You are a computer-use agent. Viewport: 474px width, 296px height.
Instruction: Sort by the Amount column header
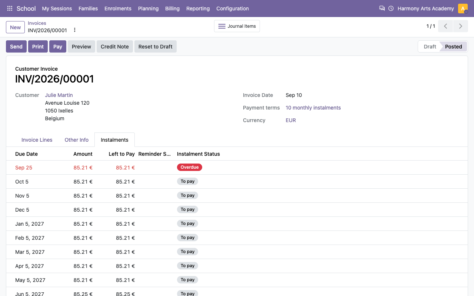pos(83,154)
